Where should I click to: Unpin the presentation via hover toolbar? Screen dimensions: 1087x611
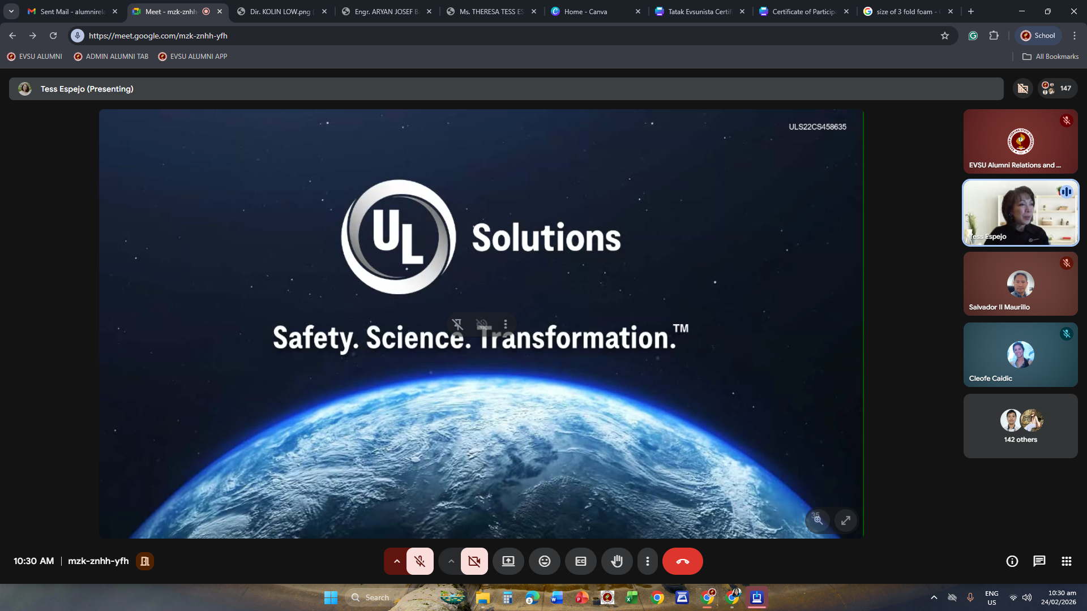[x=457, y=325]
